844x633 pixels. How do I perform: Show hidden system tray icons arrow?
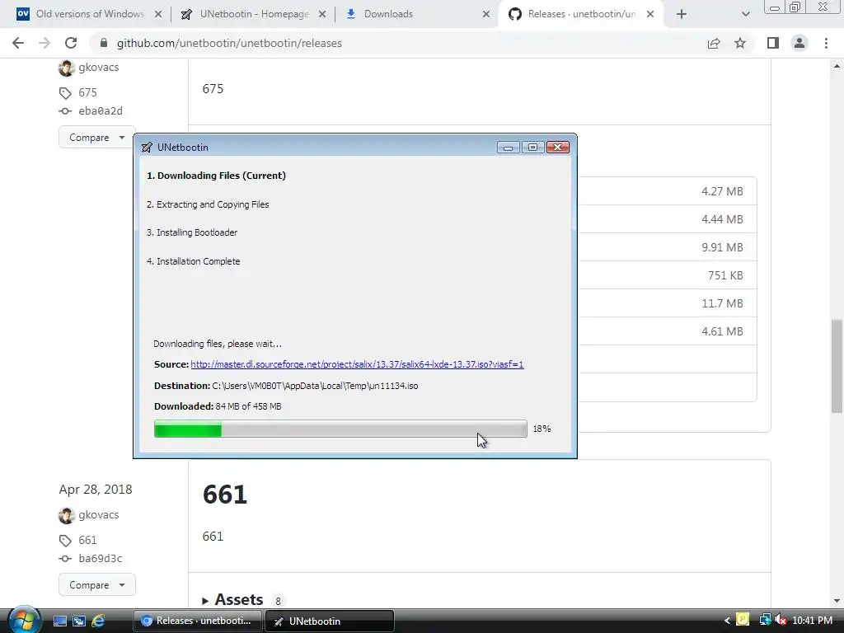tap(727, 621)
